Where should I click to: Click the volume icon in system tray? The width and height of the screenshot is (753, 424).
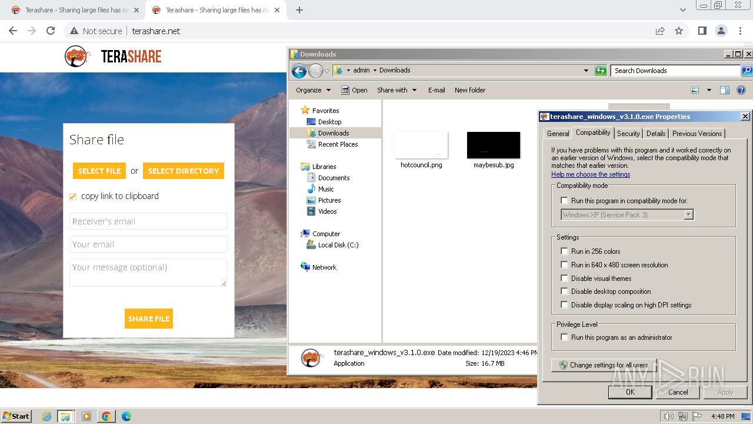(x=668, y=416)
